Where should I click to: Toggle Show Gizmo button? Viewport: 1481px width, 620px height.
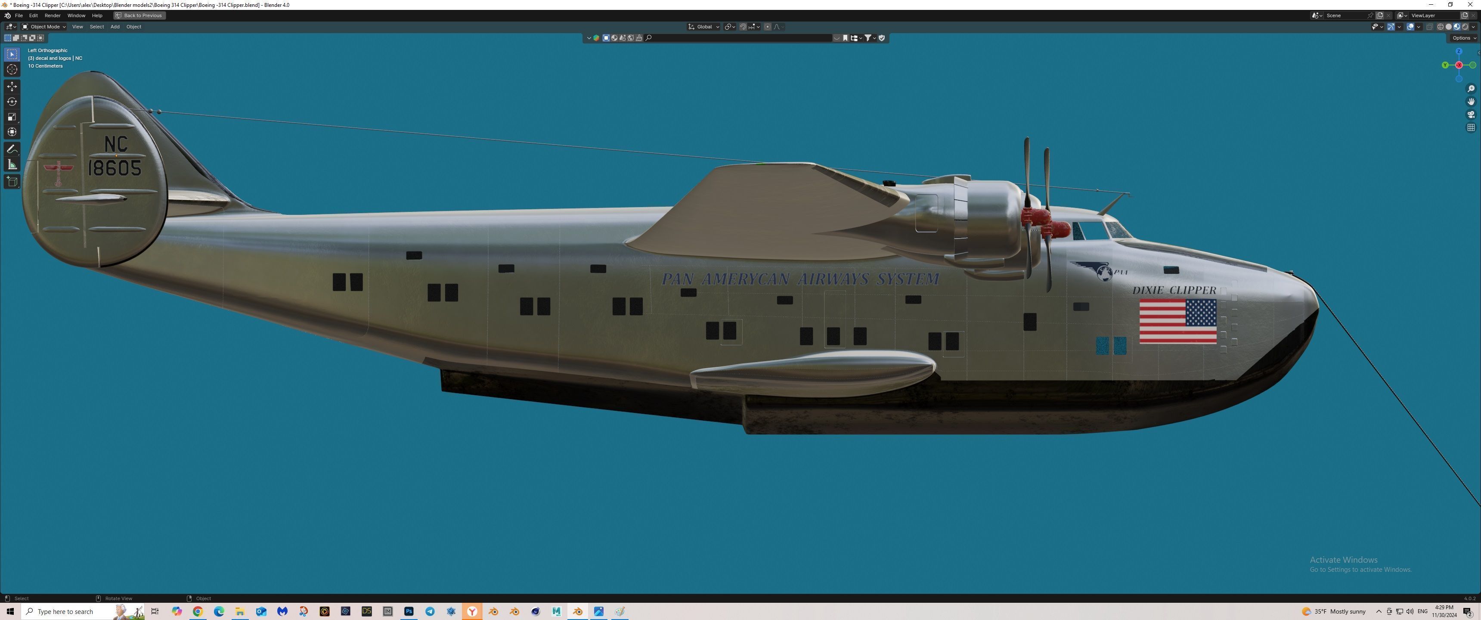pyautogui.click(x=1391, y=26)
